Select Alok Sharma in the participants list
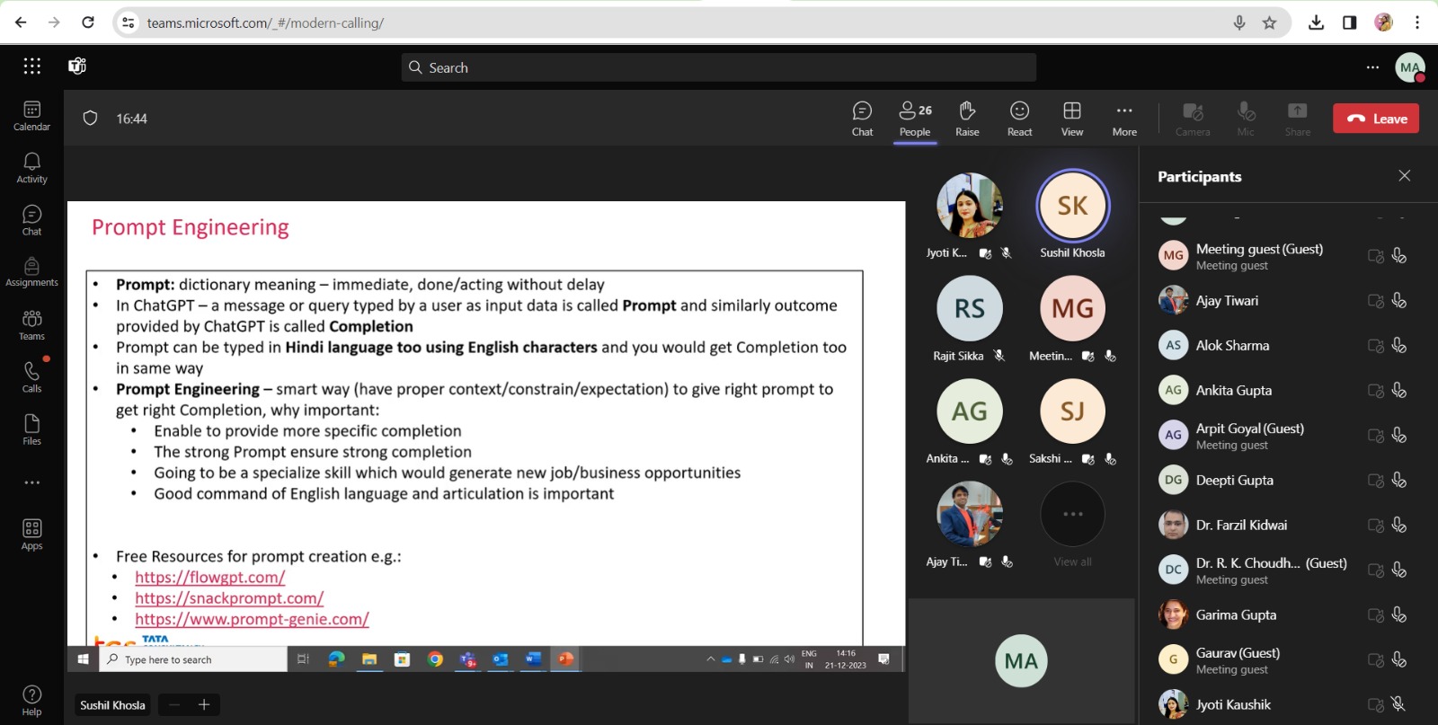Viewport: 1438px width, 725px height. (1232, 346)
